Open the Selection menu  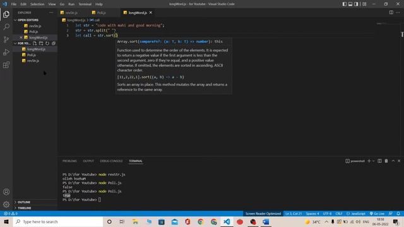click(37, 4)
